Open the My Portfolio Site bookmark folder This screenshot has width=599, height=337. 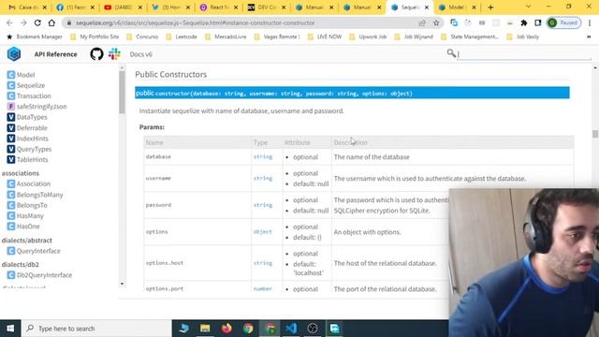95,37
